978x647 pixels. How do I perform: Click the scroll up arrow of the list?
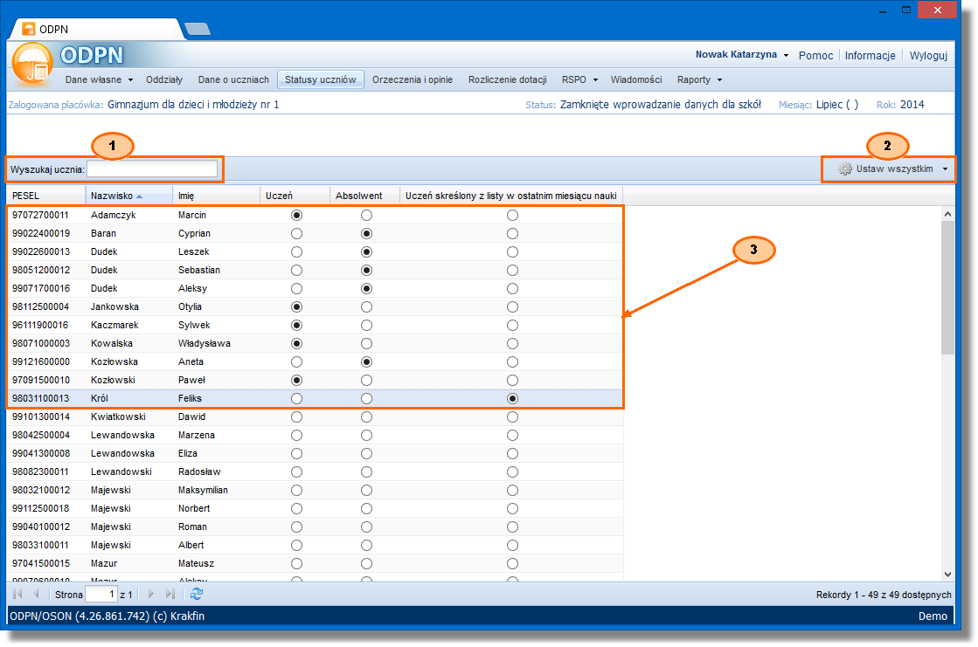(x=947, y=214)
